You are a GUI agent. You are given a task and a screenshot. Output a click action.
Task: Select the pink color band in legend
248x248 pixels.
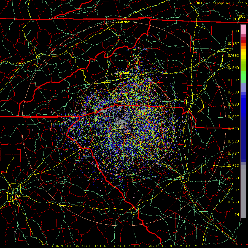coord(243,29)
